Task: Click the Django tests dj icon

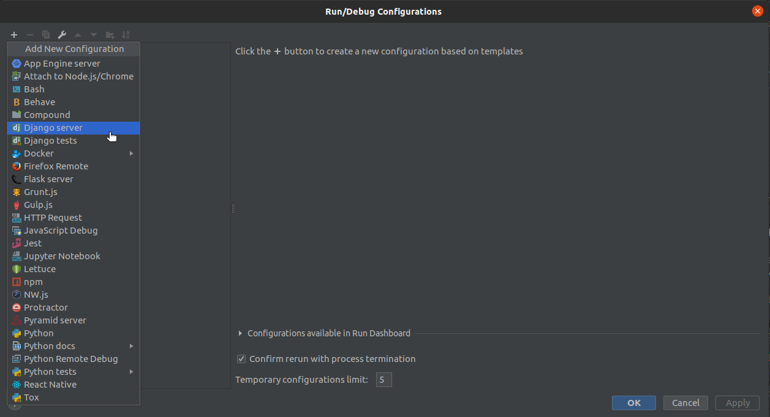Action: click(x=17, y=141)
